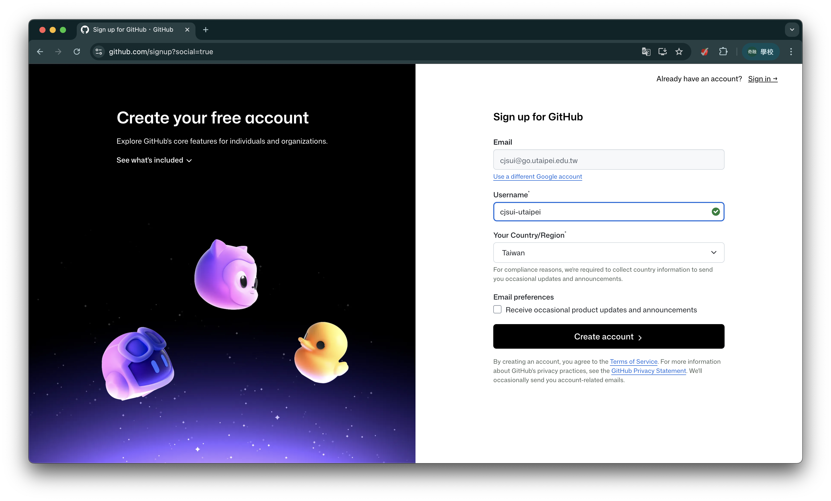The height and width of the screenshot is (501, 831).
Task: Open the tab search dropdown arrow
Action: click(x=792, y=30)
